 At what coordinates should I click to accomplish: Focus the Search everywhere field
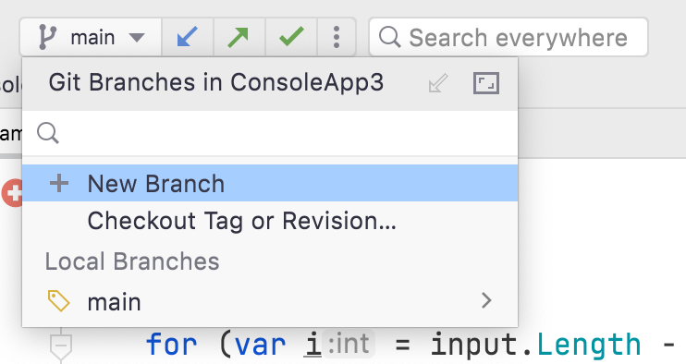[x=508, y=37]
